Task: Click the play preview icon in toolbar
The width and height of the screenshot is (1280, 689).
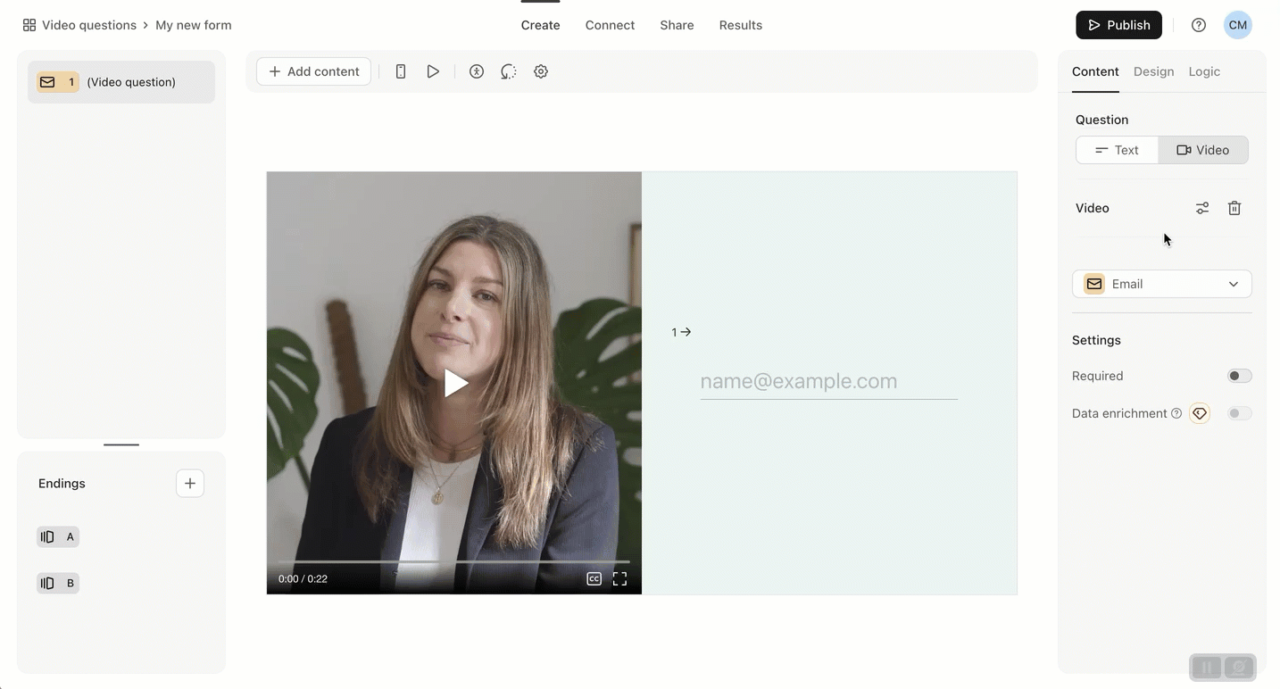Action: (x=433, y=71)
